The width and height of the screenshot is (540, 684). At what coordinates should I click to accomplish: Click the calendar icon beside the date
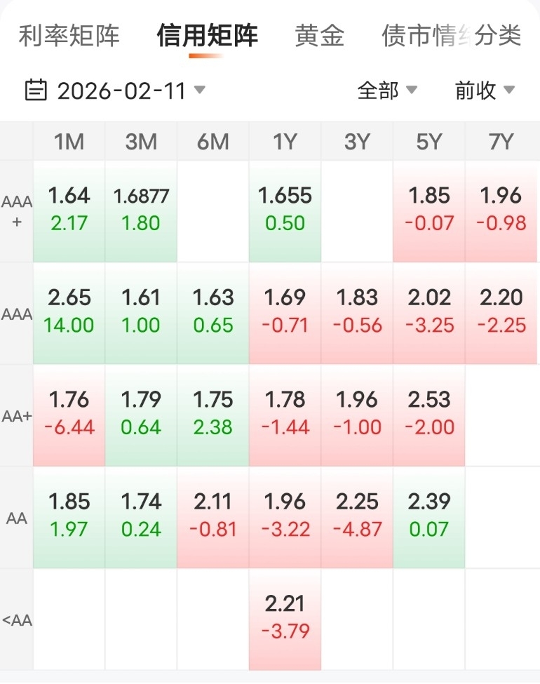click(36, 90)
